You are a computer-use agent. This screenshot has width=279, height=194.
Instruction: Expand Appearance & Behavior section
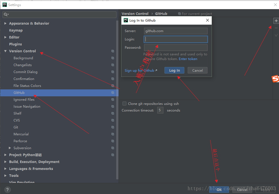pyautogui.click(x=5, y=23)
